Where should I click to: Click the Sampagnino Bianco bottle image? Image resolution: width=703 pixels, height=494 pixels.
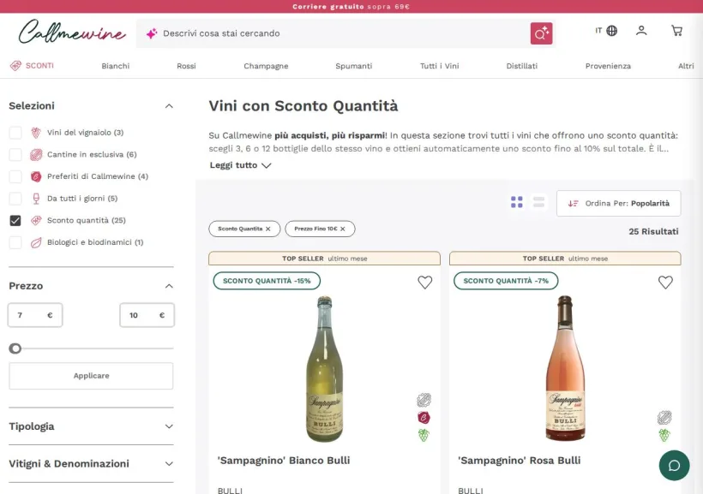click(x=324, y=369)
